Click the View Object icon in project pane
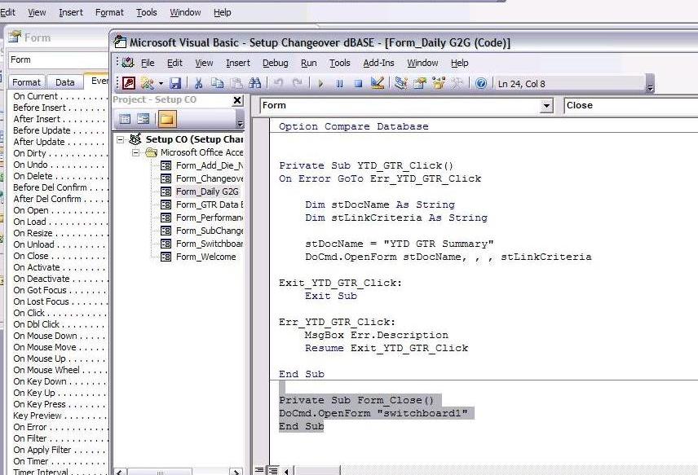698x475 pixels. pyautogui.click(x=144, y=119)
